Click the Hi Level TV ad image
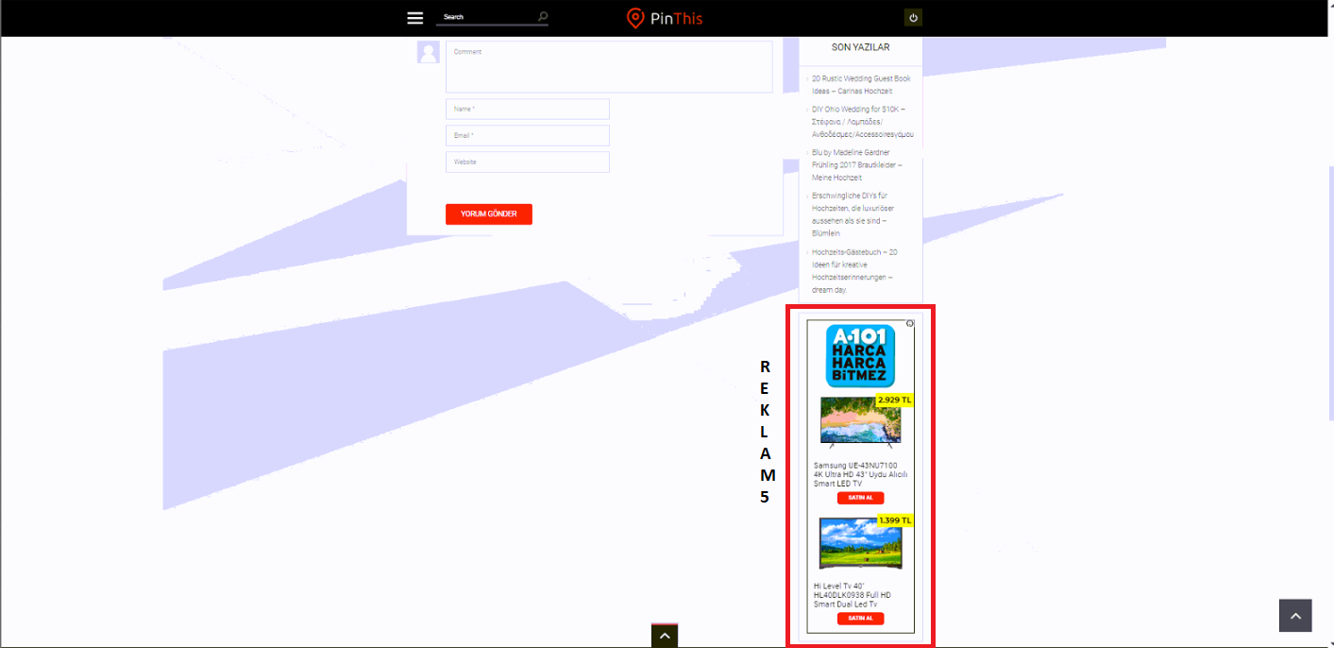The image size is (1334, 648). (860, 543)
